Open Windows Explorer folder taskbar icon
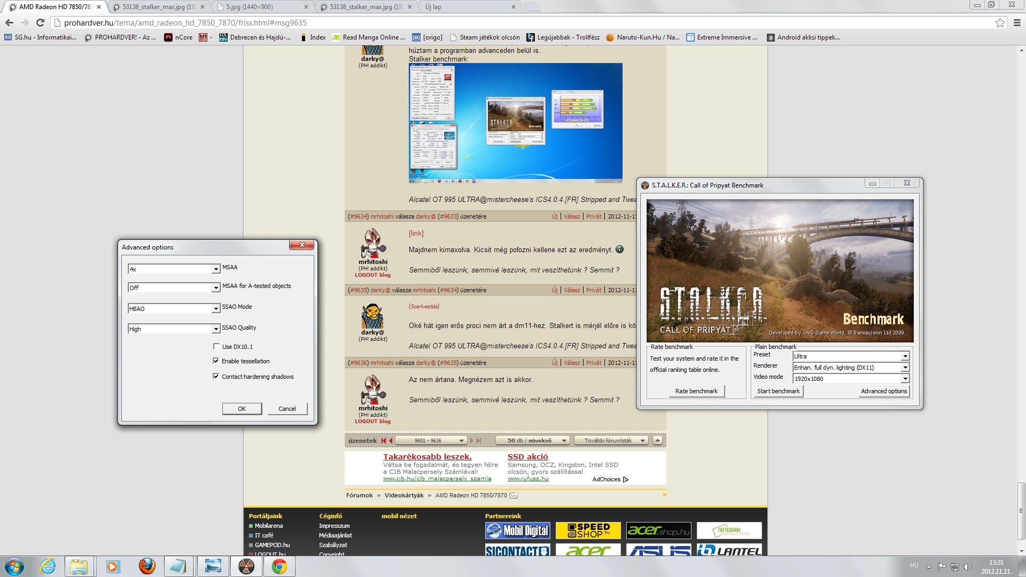This screenshot has width=1026, height=577. click(x=79, y=566)
